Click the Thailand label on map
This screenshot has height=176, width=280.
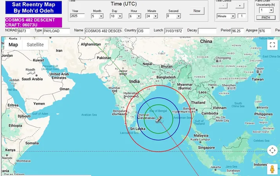tap(198, 102)
